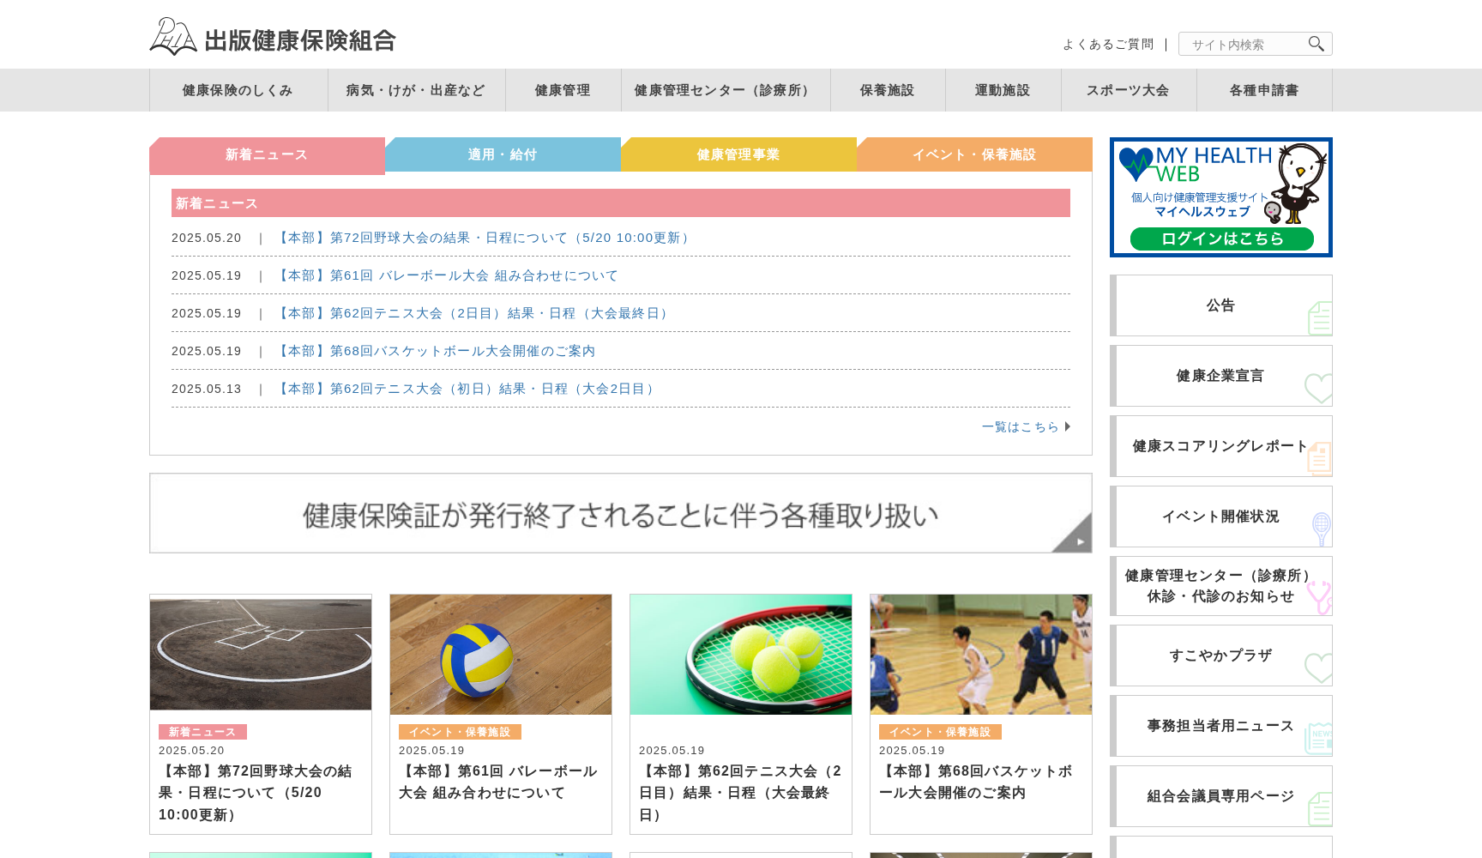1482x858 pixels.
Task: Open the よくあるご質問 page
Action: [1108, 44]
